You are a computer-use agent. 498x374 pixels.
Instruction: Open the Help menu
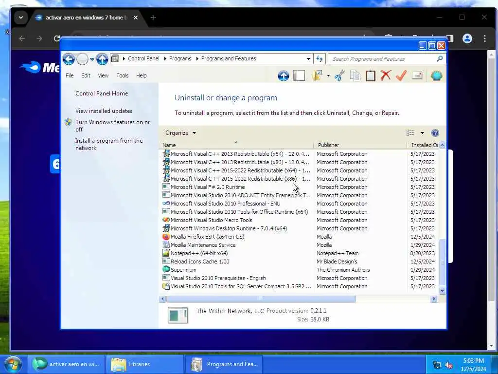142,75
